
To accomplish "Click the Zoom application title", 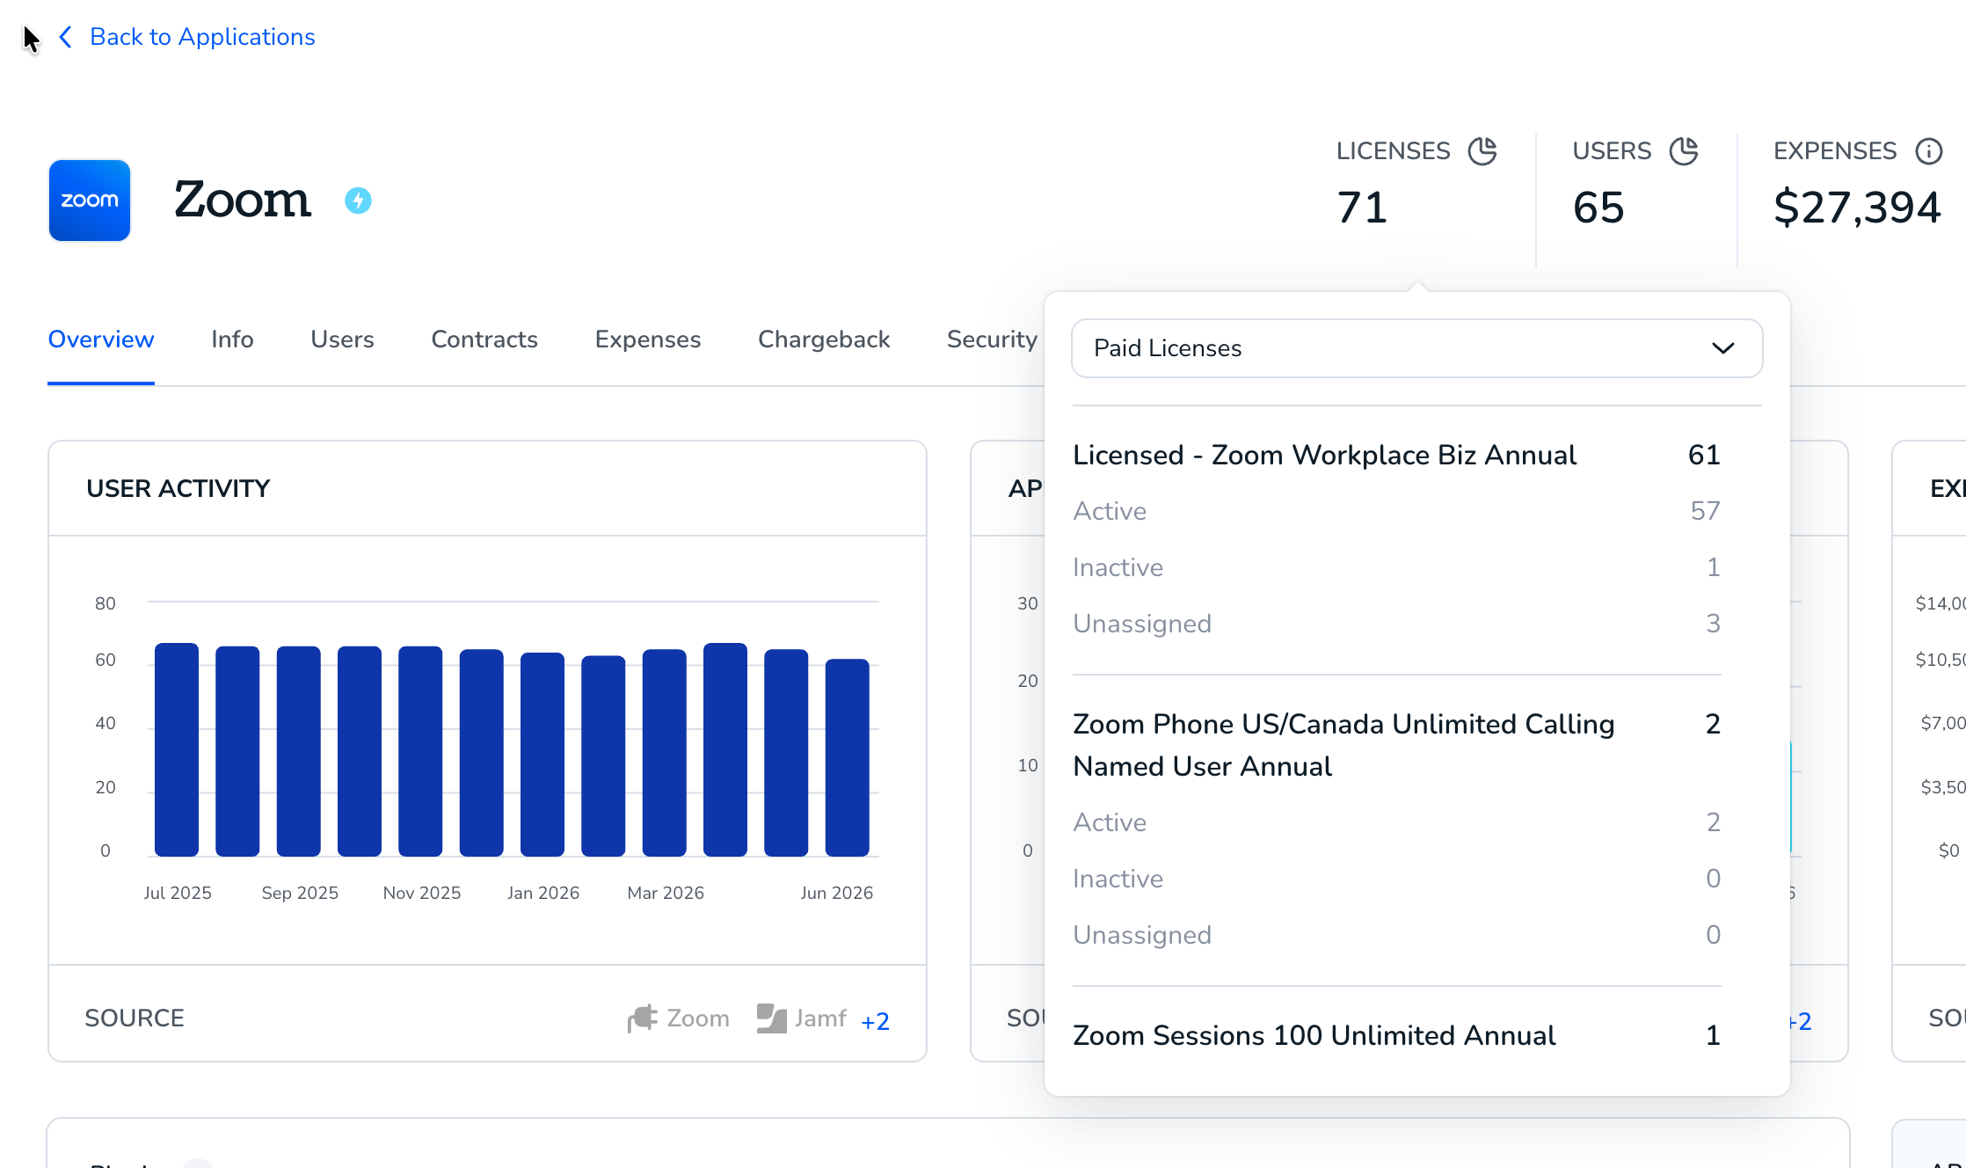I will pos(243,201).
